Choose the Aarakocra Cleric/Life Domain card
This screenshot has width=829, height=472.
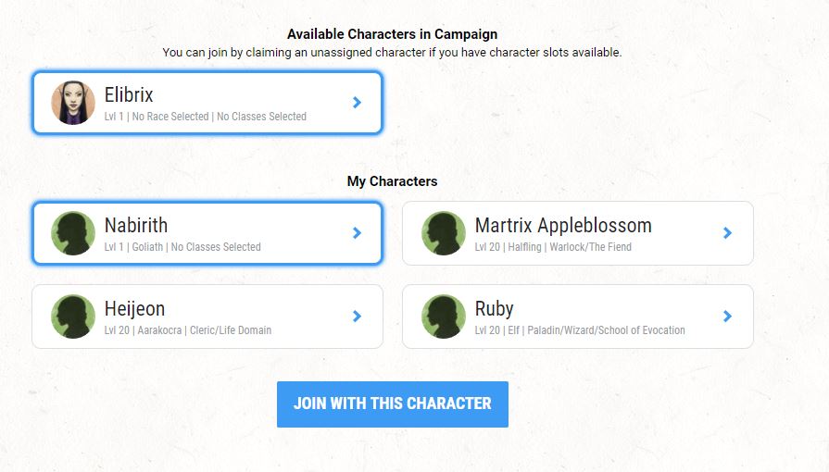tap(207, 317)
